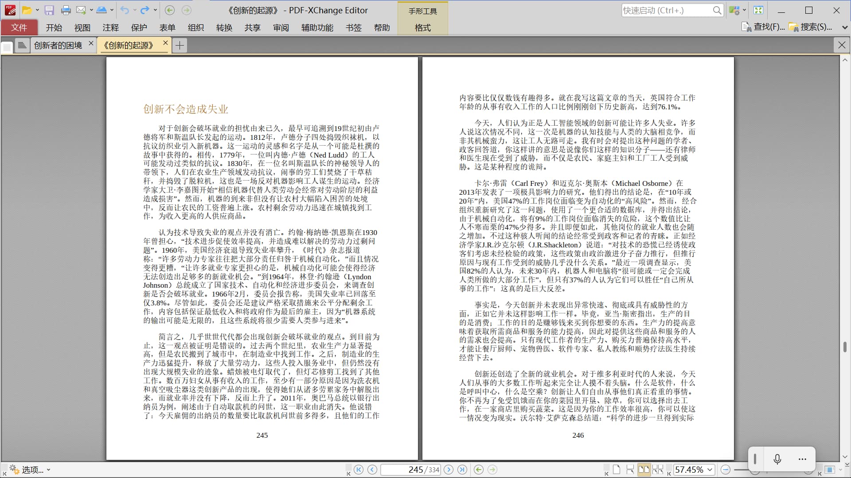Click the Undo arrow icon

(125, 10)
